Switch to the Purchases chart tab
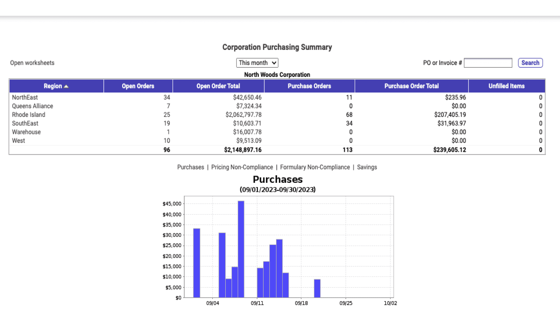The height and width of the screenshot is (329, 560). coord(190,167)
